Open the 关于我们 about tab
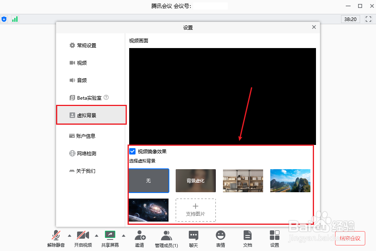This screenshot has width=376, height=251. click(x=91, y=171)
